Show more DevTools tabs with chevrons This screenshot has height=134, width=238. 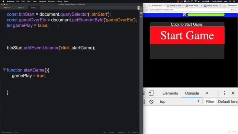point(207,93)
